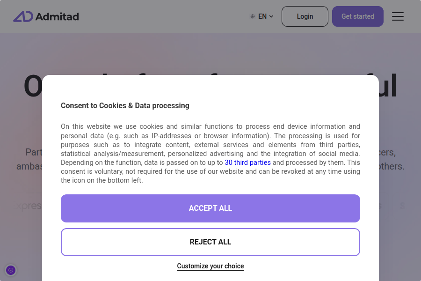Reject all cookies
This screenshot has width=421, height=281.
click(210, 242)
